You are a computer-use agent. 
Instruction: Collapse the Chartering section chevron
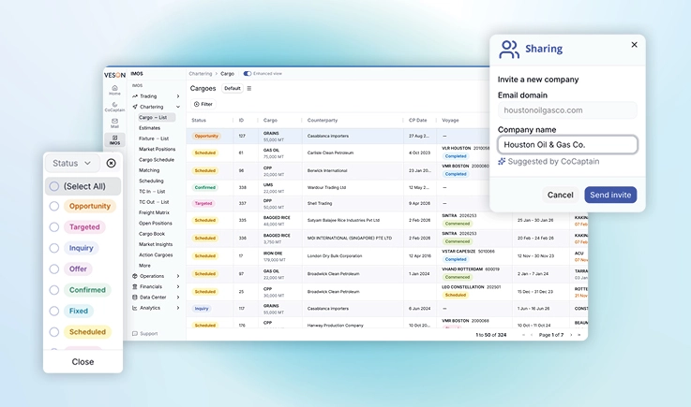pyautogui.click(x=178, y=107)
